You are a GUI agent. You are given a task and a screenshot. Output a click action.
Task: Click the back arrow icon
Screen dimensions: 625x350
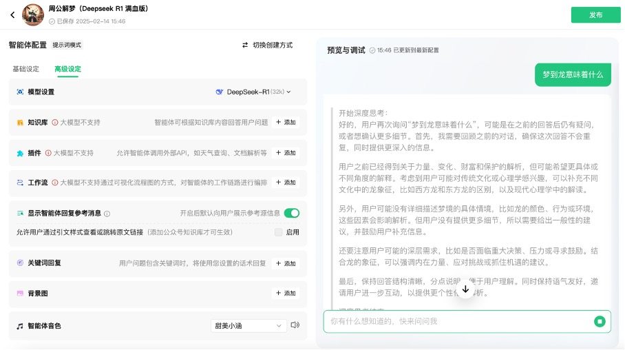pyautogui.click(x=12, y=14)
